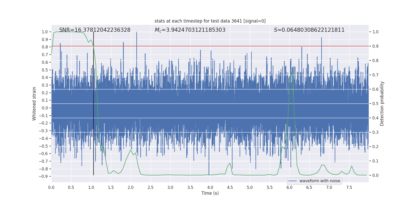The height and width of the screenshot is (205, 410).
Task: Click the −0.9 tick on the left strain axis
Action: (43, 177)
